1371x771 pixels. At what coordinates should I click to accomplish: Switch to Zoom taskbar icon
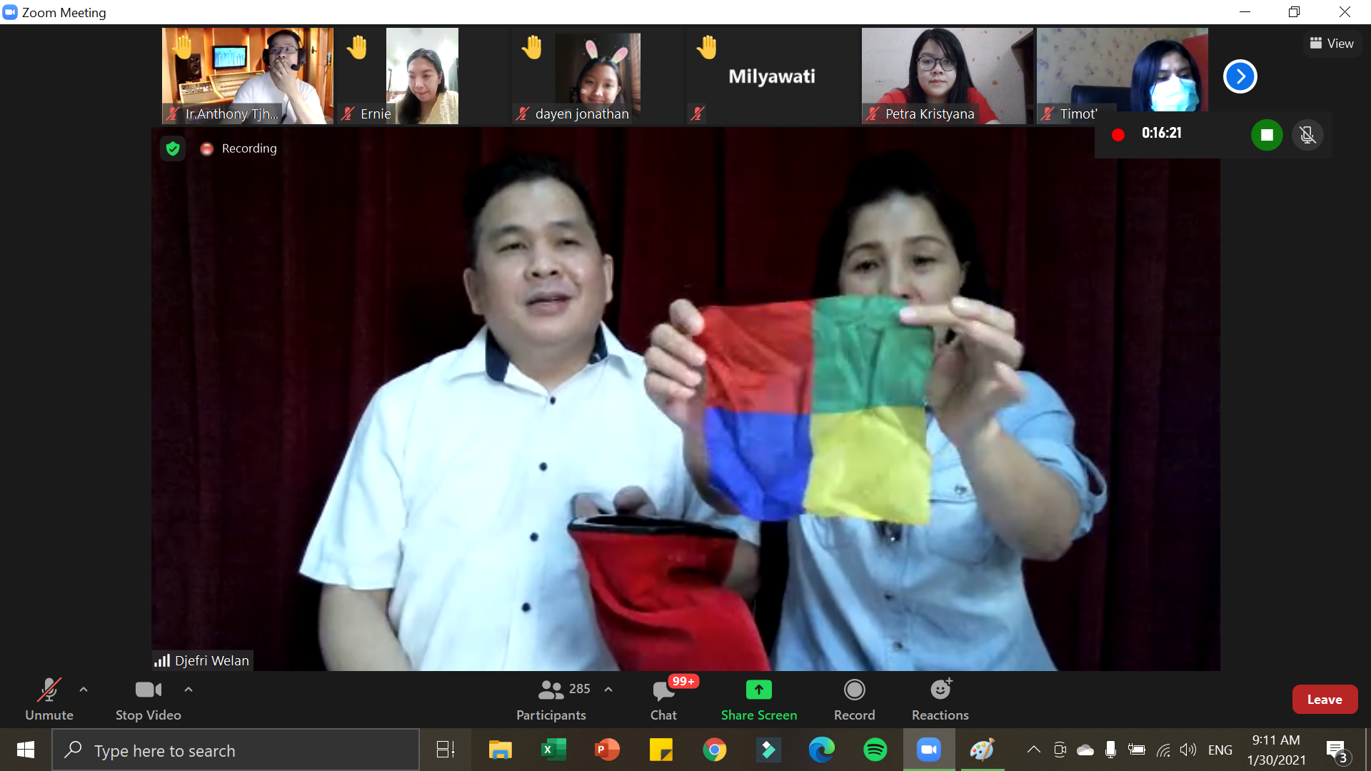click(x=929, y=750)
